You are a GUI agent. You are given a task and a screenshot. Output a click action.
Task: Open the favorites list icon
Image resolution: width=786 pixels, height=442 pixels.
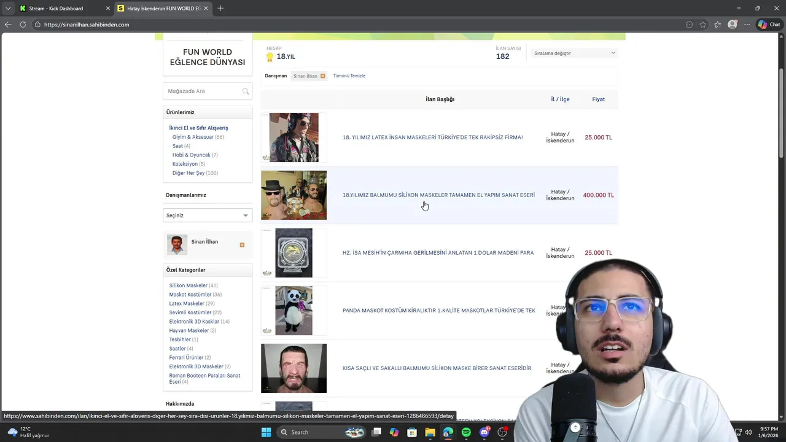tap(718, 25)
